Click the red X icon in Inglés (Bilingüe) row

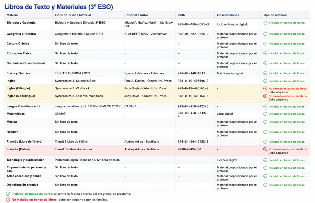[x=265, y=89]
